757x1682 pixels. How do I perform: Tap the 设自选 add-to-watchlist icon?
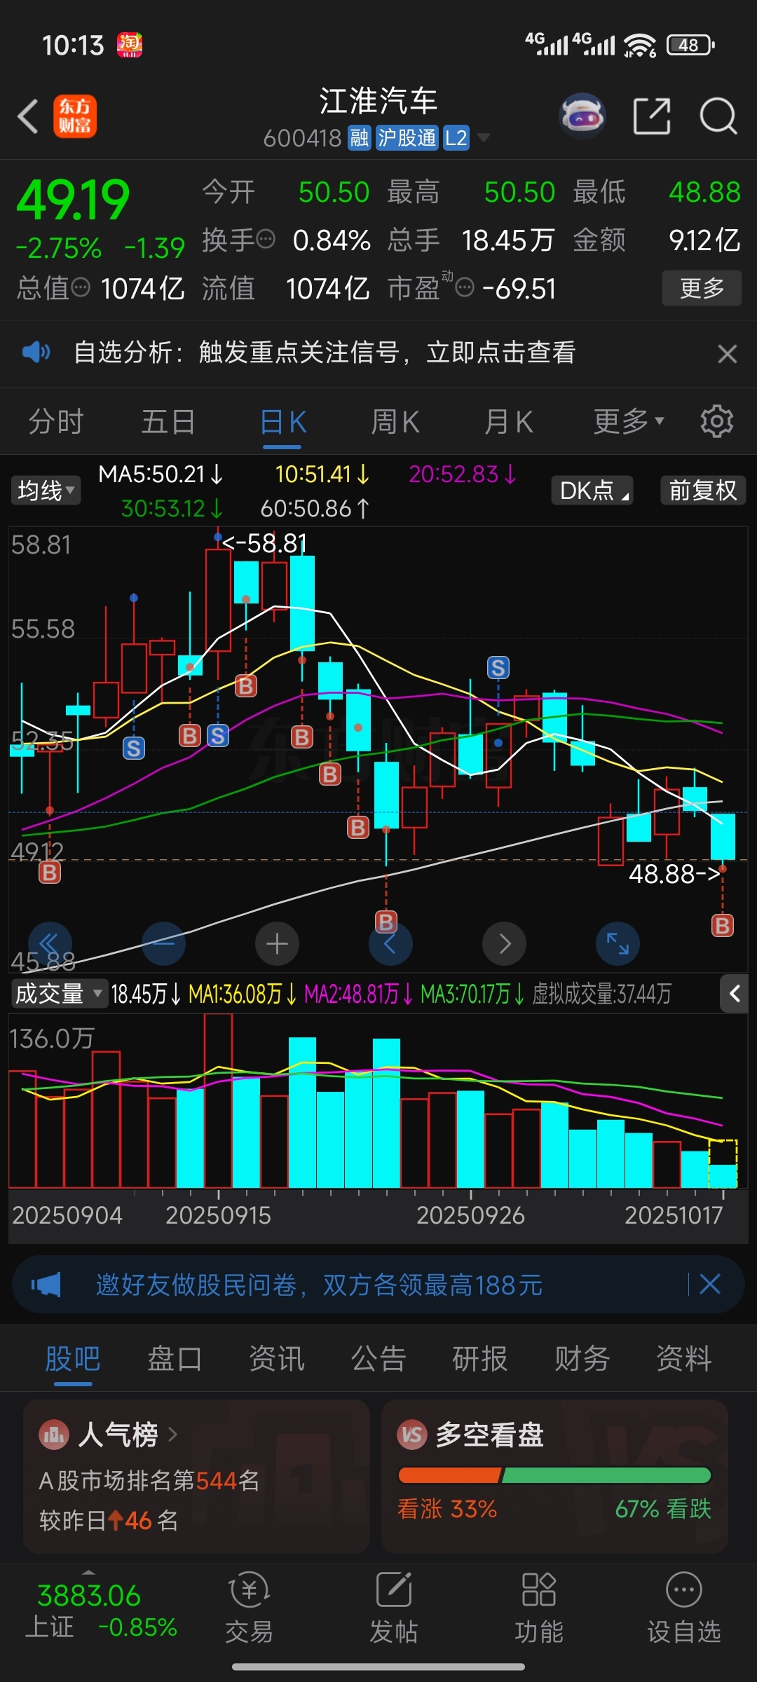tap(684, 1589)
